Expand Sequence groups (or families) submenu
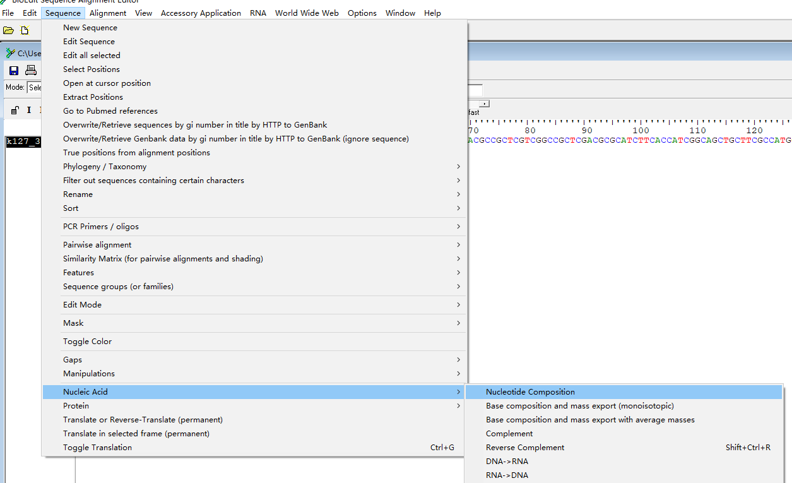The width and height of the screenshot is (792, 483). (x=254, y=287)
